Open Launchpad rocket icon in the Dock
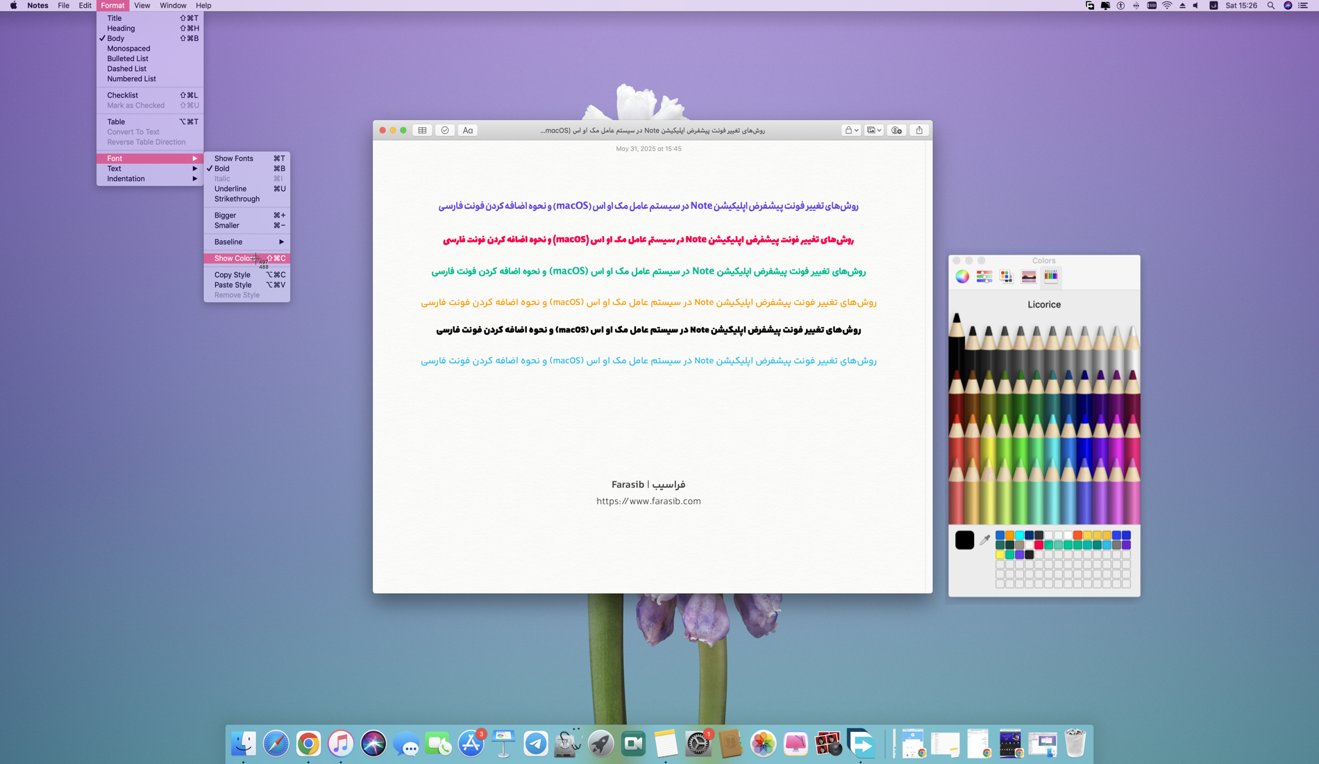Viewport: 1319px width, 764px height. click(600, 744)
